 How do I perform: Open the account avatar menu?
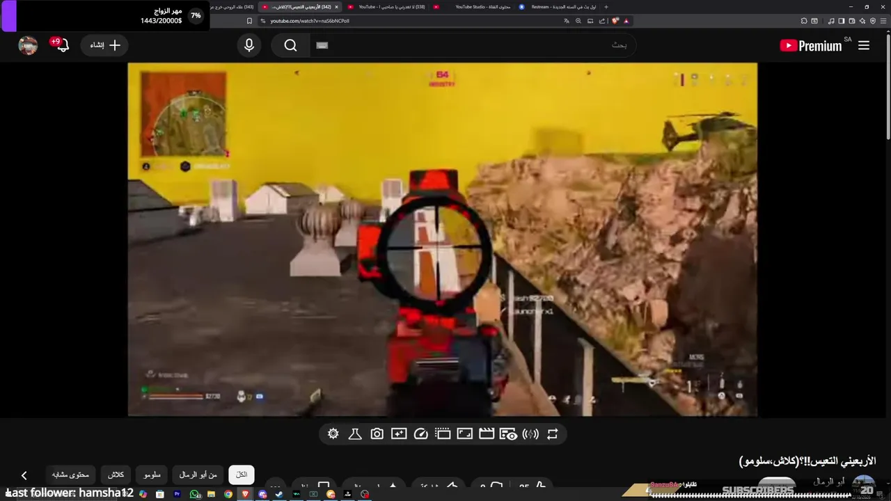[28, 45]
